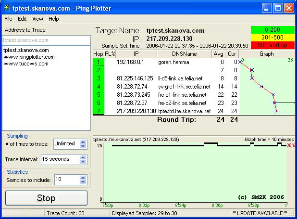This screenshot has height=219, width=297.
Task: Select tptest.skanova.com in the address list
Action: [26, 50]
